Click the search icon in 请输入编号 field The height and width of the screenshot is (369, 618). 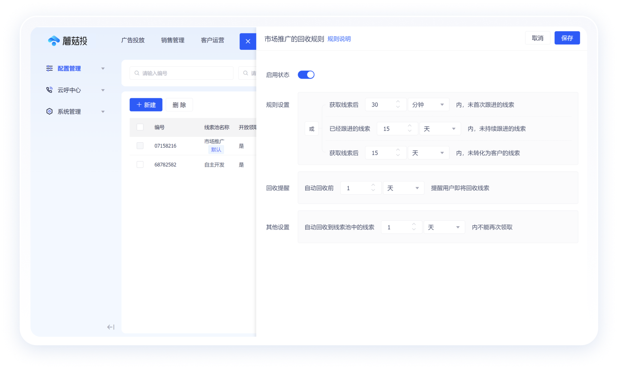click(137, 73)
